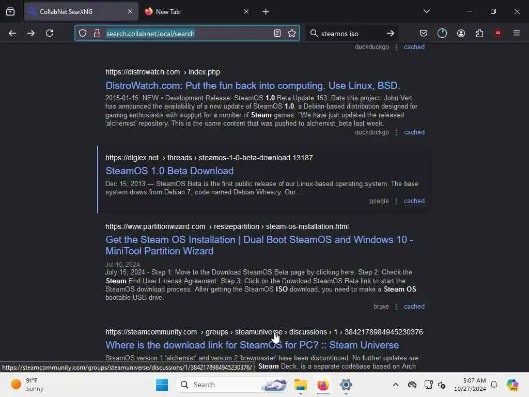
Task: Open Firefox View from the tab bar icon
Action: pyautogui.click(x=10, y=11)
